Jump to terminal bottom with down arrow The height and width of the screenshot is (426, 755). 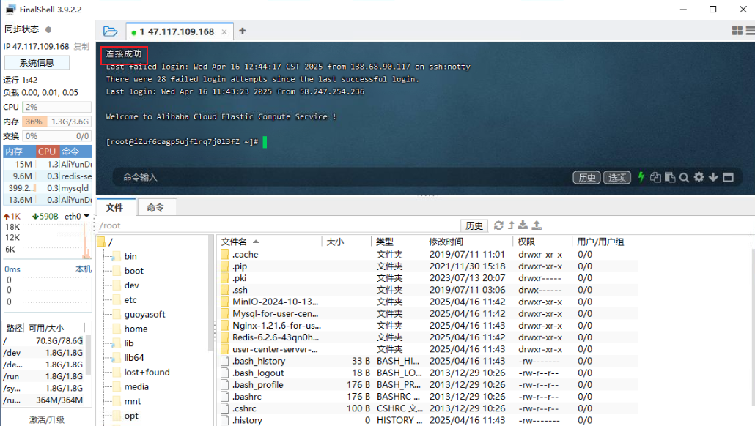pyautogui.click(x=713, y=177)
